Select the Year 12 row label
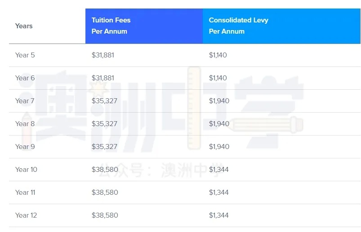The height and width of the screenshot is (232, 361). tap(26, 215)
